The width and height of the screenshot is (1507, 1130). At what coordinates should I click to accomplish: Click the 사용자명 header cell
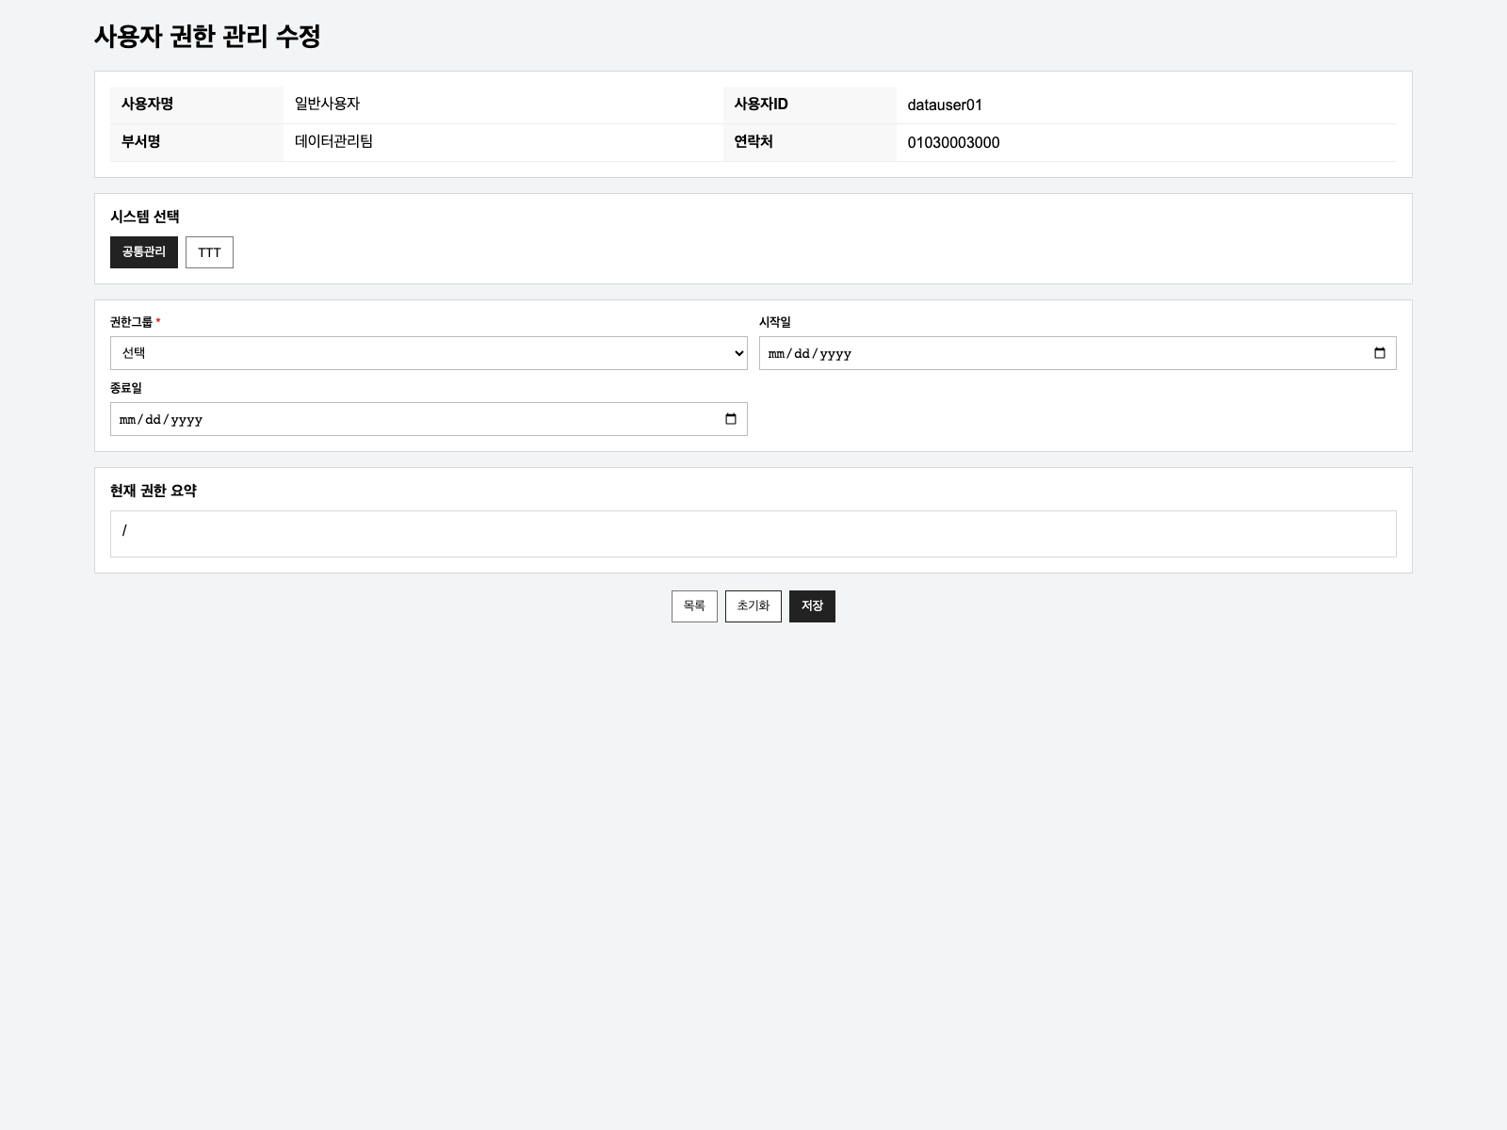tap(197, 105)
